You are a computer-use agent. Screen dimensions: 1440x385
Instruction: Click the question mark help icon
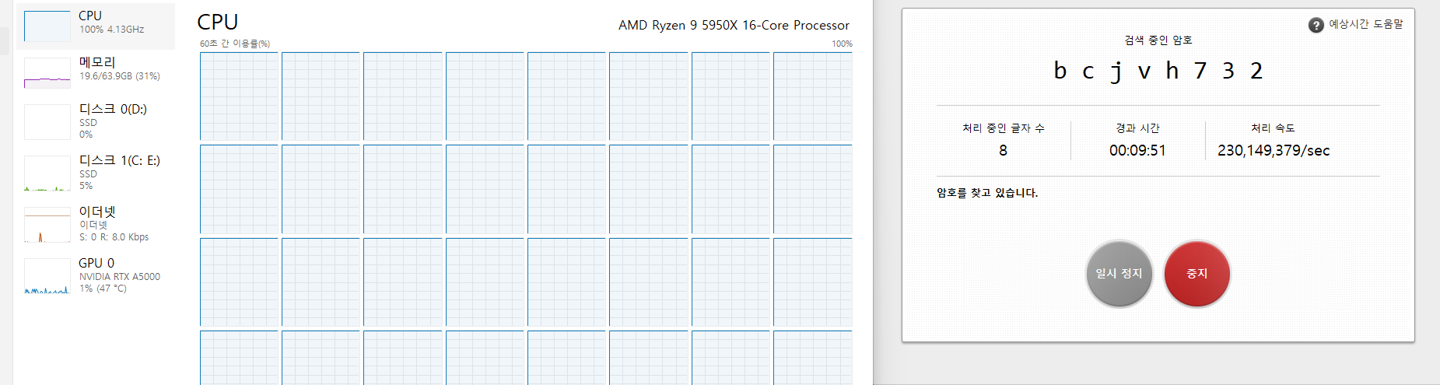click(1316, 25)
